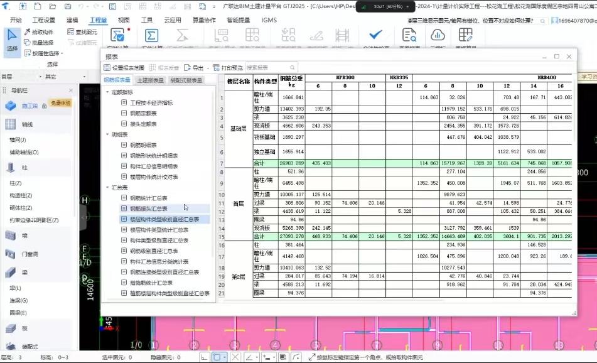The image size is (597, 363).
Task: Select 钢筋接头汇总表 in the report list
Action: click(x=149, y=209)
